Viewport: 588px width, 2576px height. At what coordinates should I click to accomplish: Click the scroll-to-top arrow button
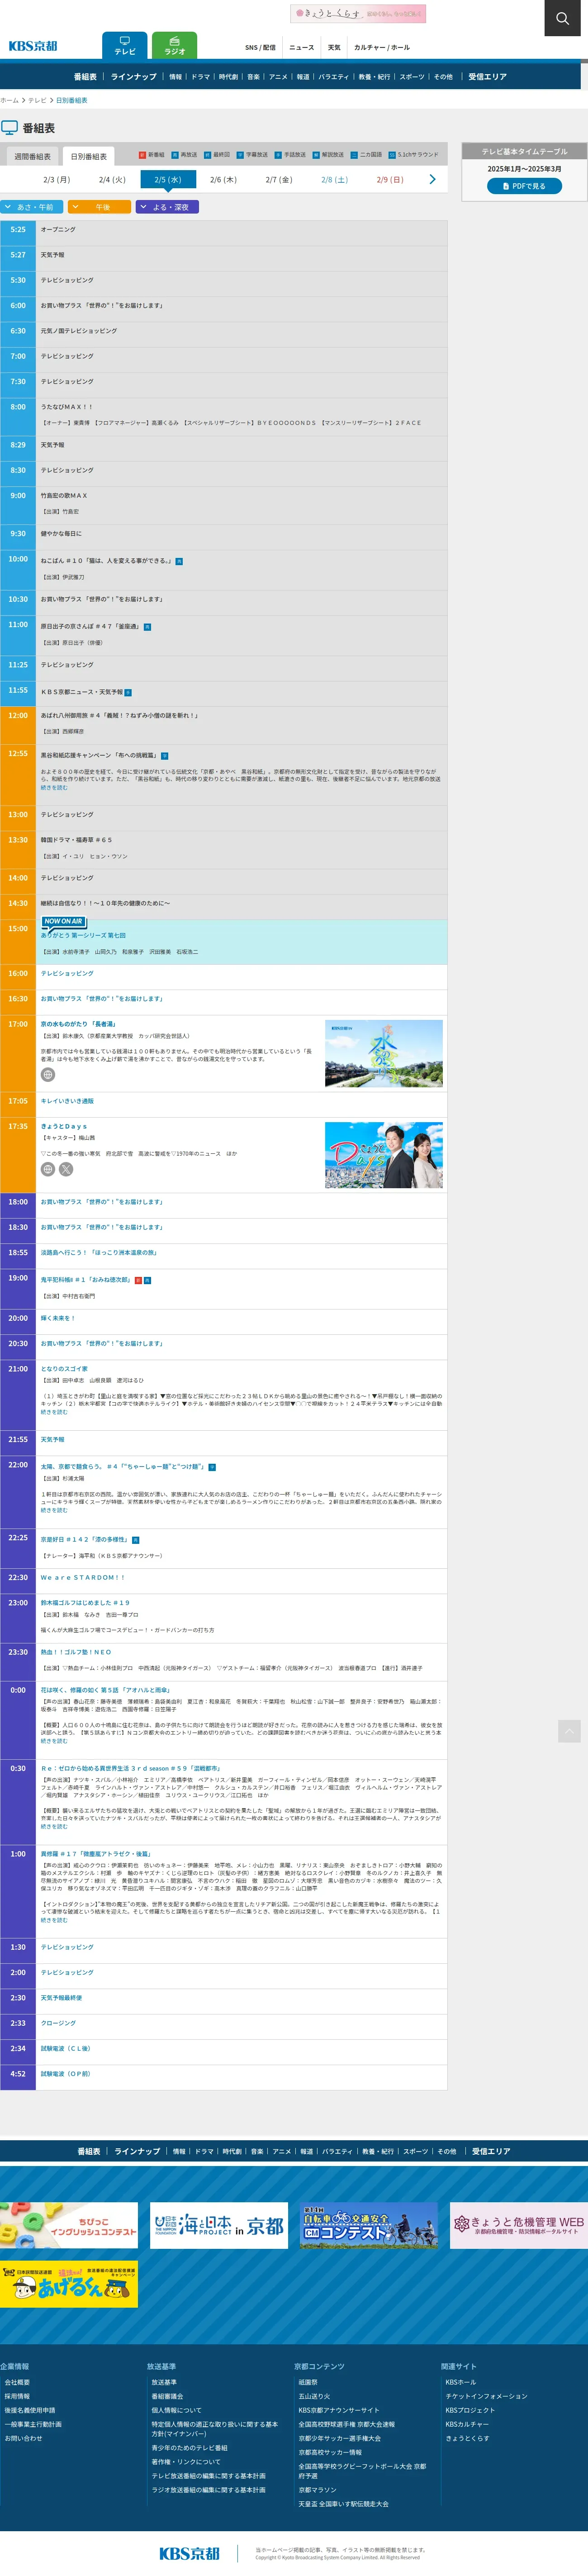[569, 1731]
